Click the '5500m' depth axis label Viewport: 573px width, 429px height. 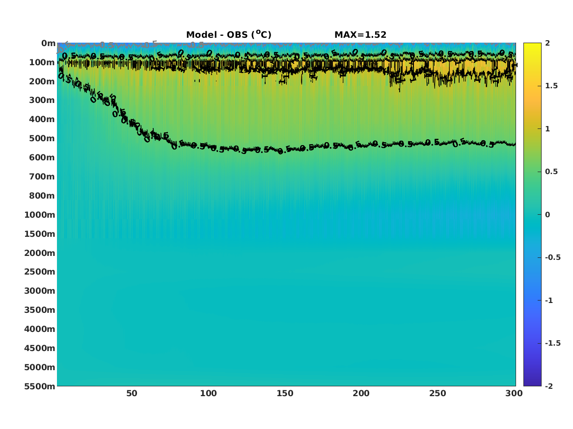[x=40, y=386]
